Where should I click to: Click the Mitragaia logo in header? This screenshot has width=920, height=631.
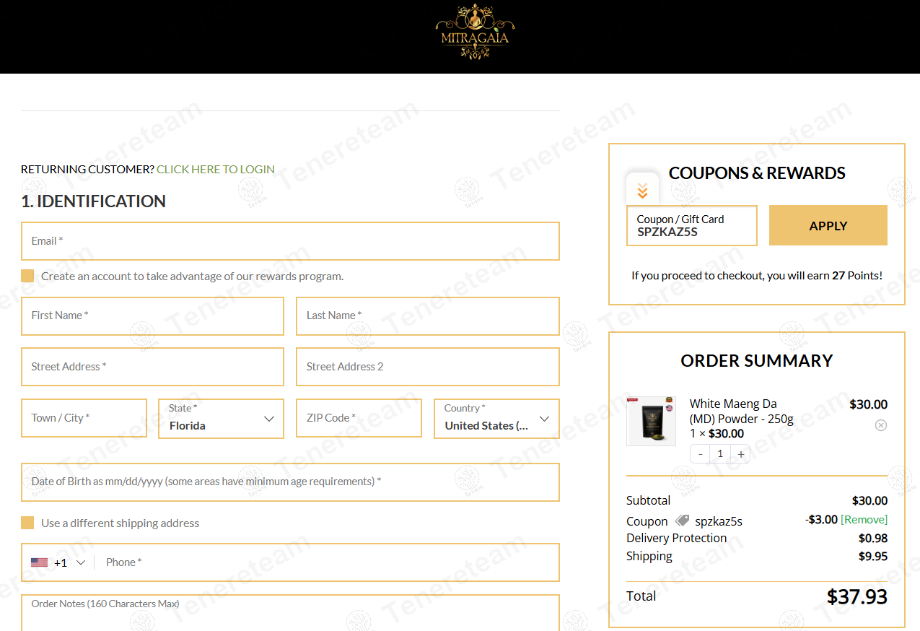point(475,32)
